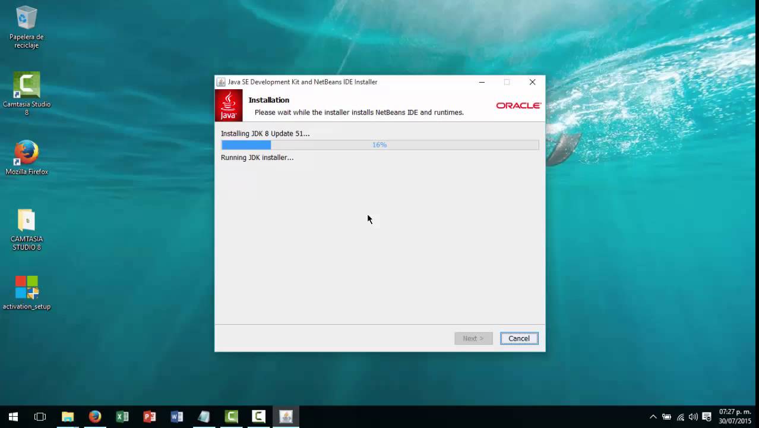
Task: Close the Java installer window
Action: 532,82
